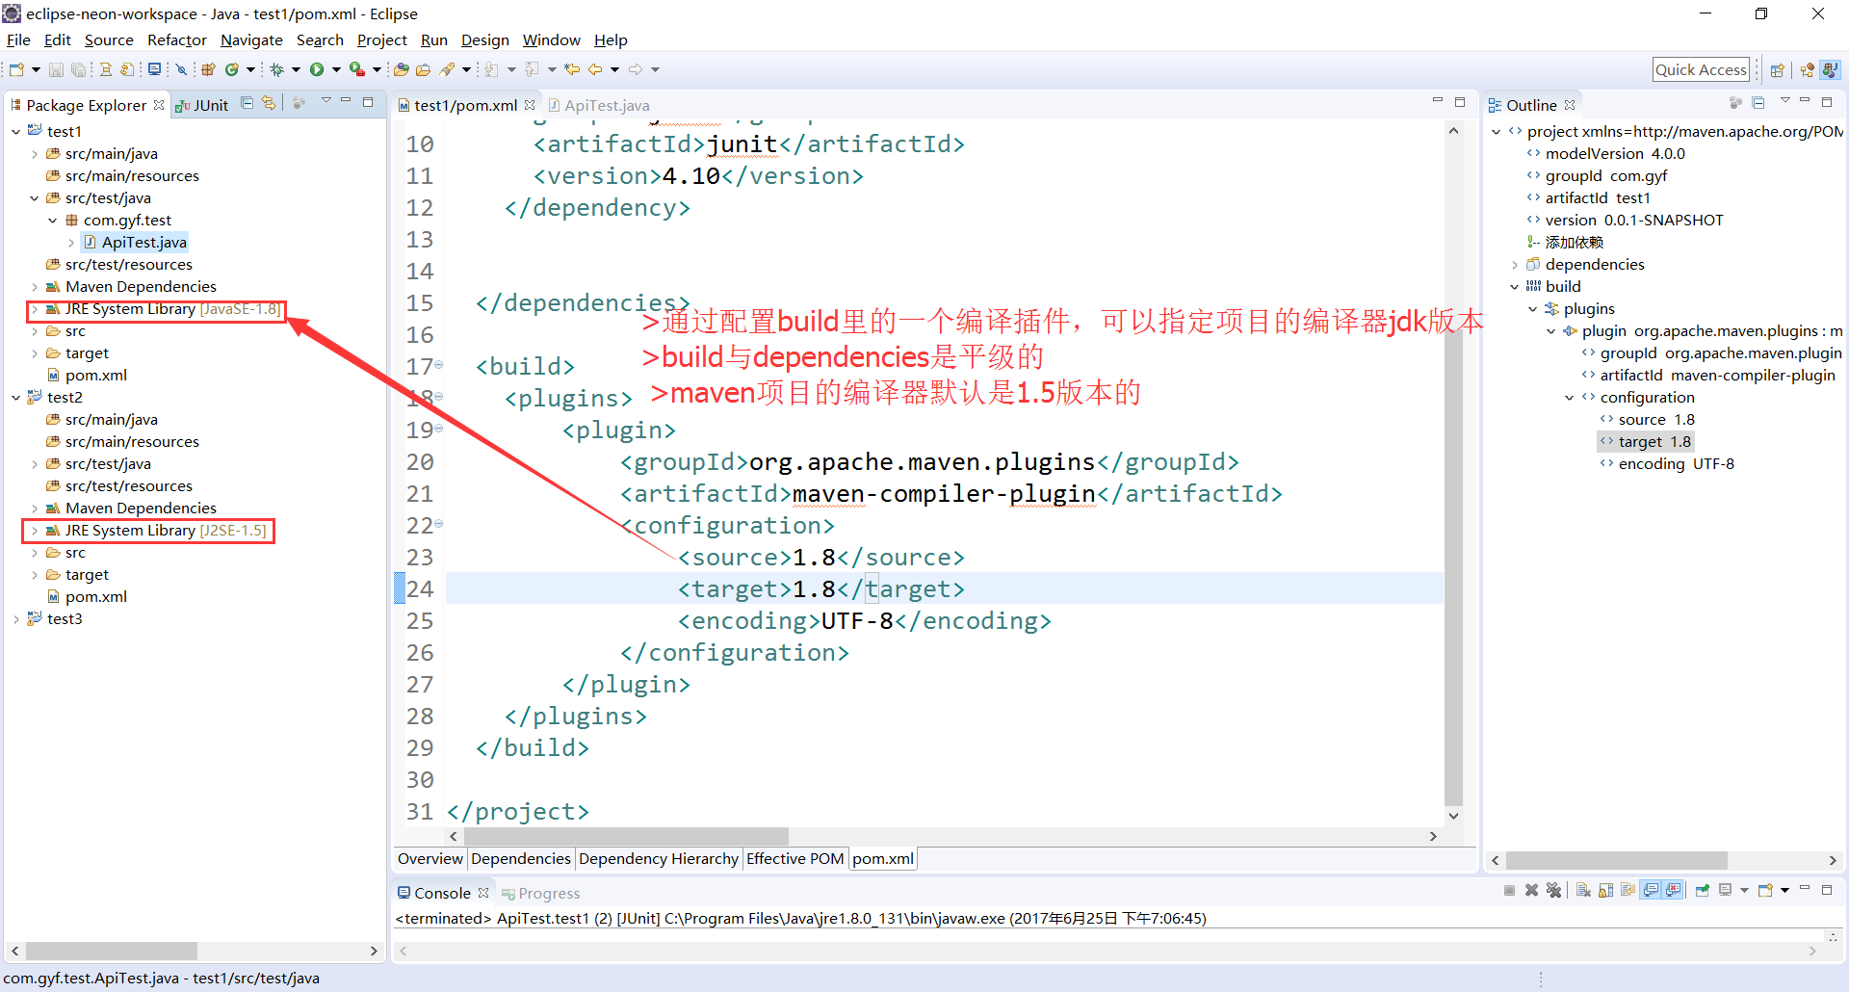Image resolution: width=1849 pixels, height=992 pixels.
Task: Open the Overview tab of pom editor
Action: click(430, 859)
